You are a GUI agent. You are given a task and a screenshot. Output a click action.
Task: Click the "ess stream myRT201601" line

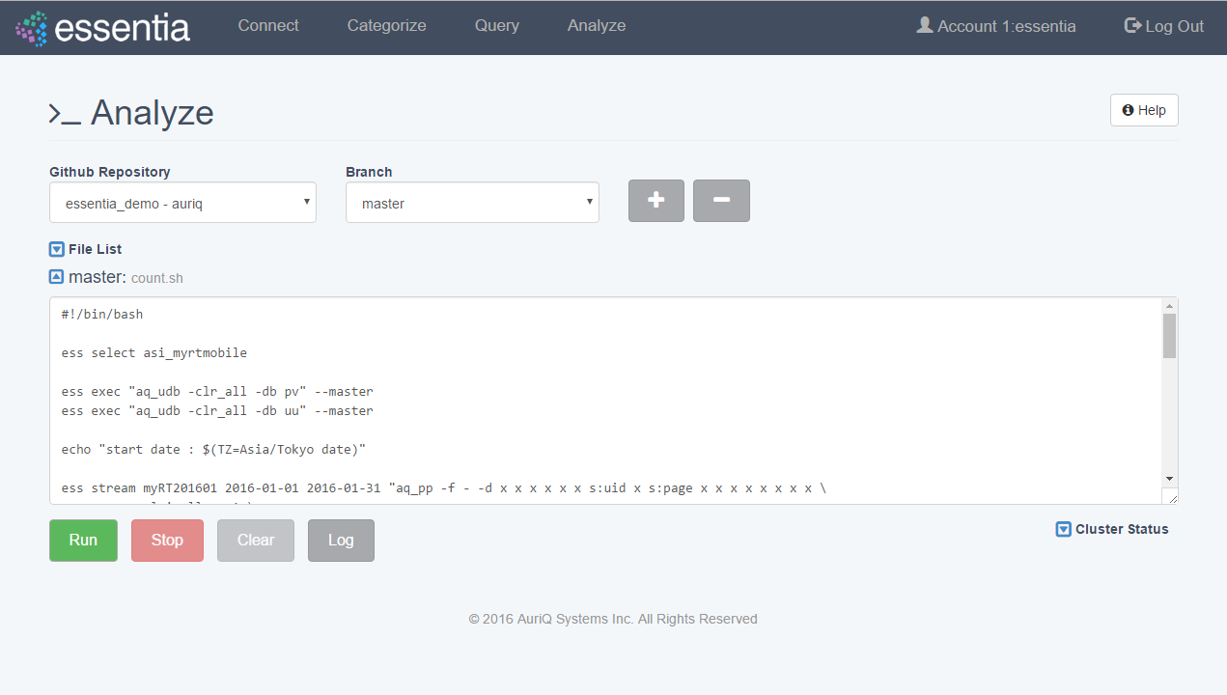click(444, 487)
